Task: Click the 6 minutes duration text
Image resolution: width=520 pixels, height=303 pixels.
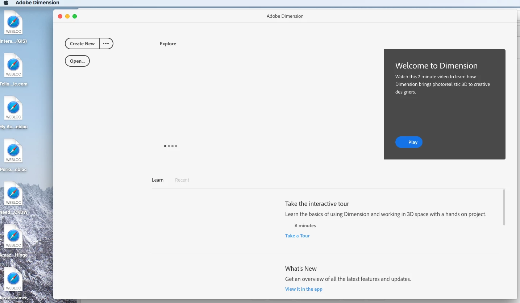Action: point(305,225)
